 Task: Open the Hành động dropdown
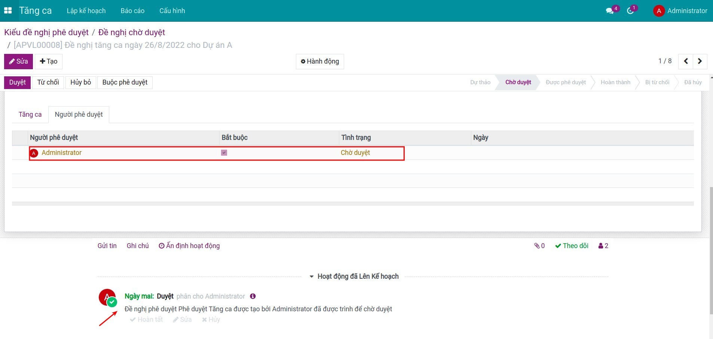(x=320, y=61)
